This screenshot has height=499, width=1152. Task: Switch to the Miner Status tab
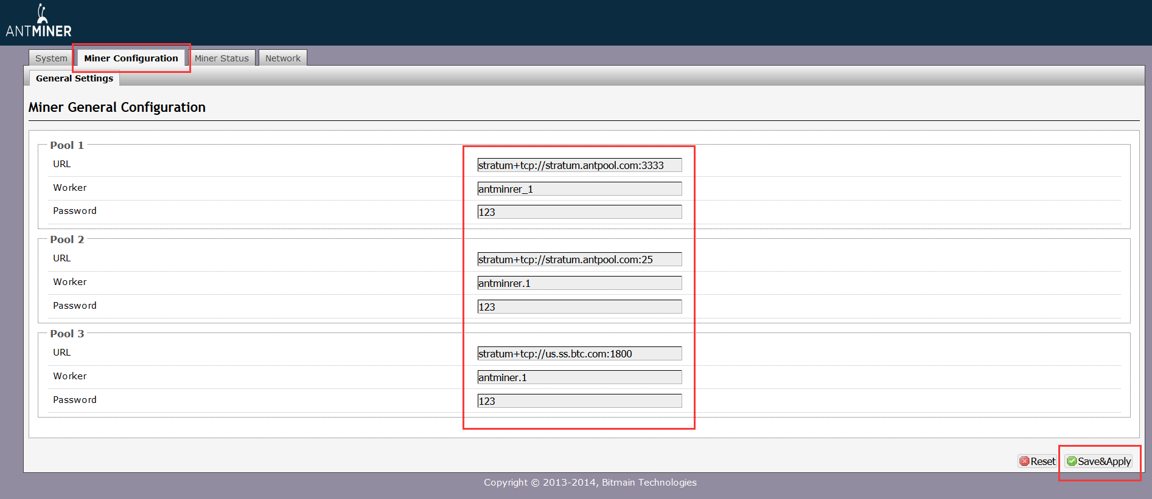[222, 58]
